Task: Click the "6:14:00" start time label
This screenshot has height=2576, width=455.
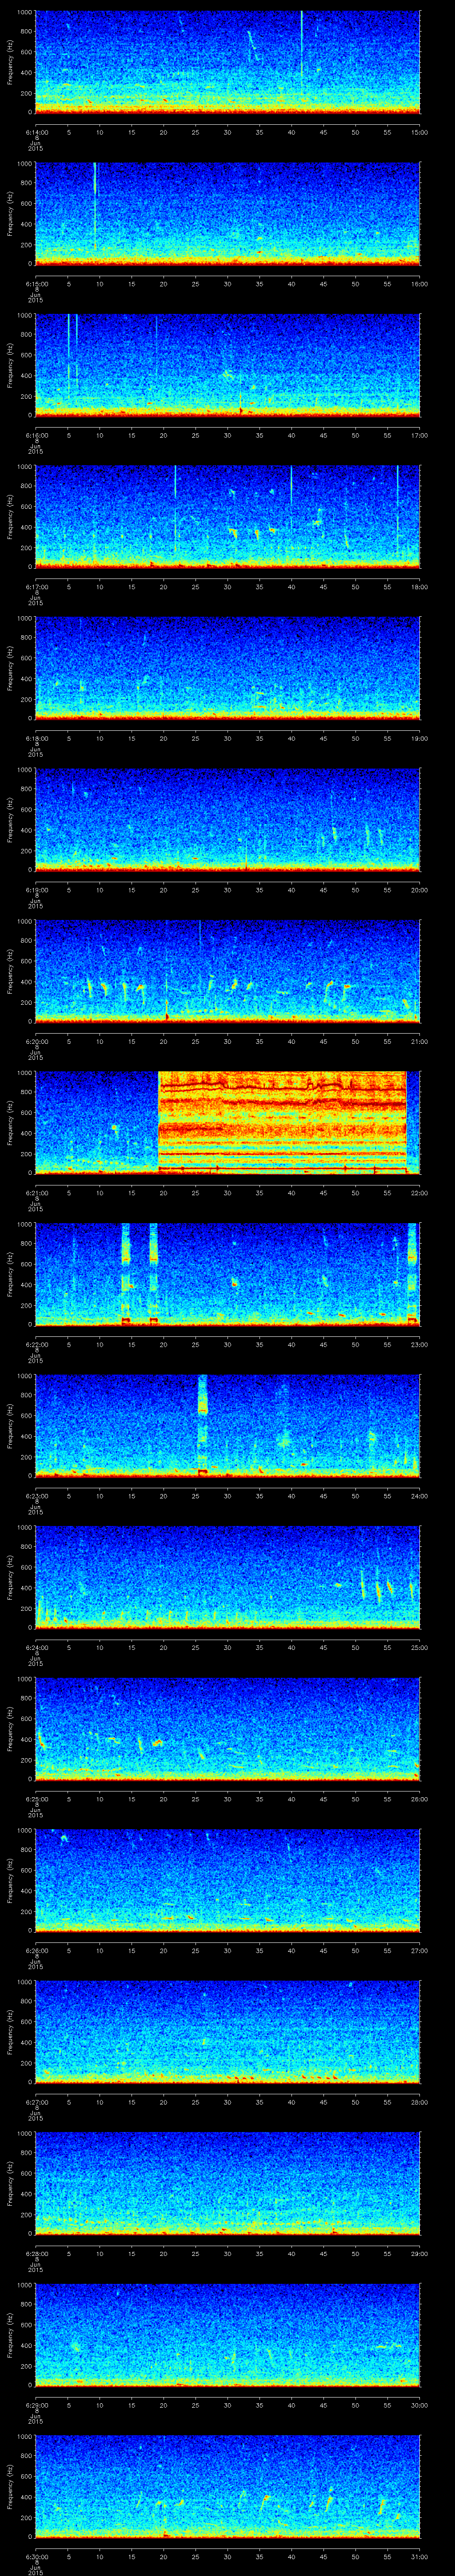Action: point(37,132)
